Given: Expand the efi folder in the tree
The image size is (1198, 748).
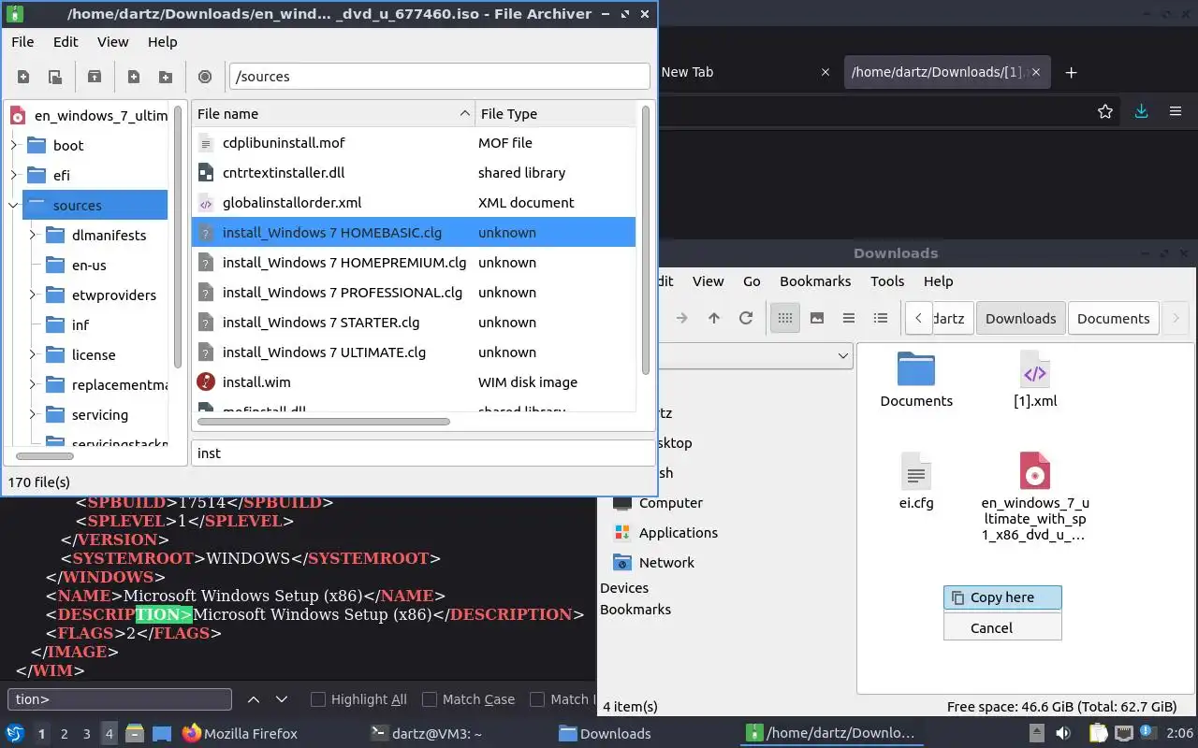Looking at the screenshot, I should click(14, 175).
